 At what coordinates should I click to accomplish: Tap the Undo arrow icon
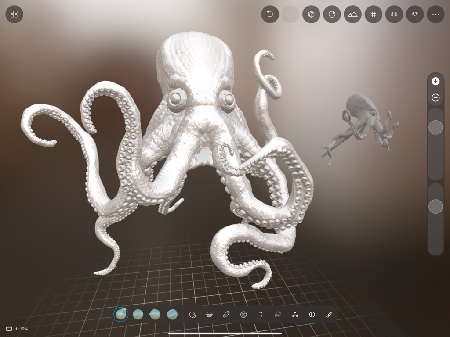pyautogui.click(x=270, y=14)
